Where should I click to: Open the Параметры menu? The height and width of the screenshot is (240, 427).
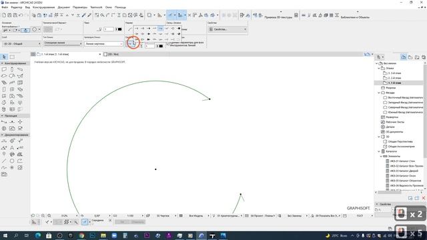[80, 7]
